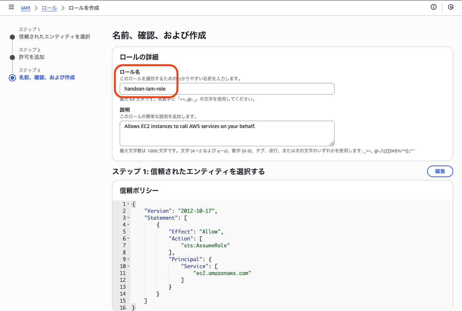
Task: Click the 信頼ポリシー panel heading
Action: [139, 190]
